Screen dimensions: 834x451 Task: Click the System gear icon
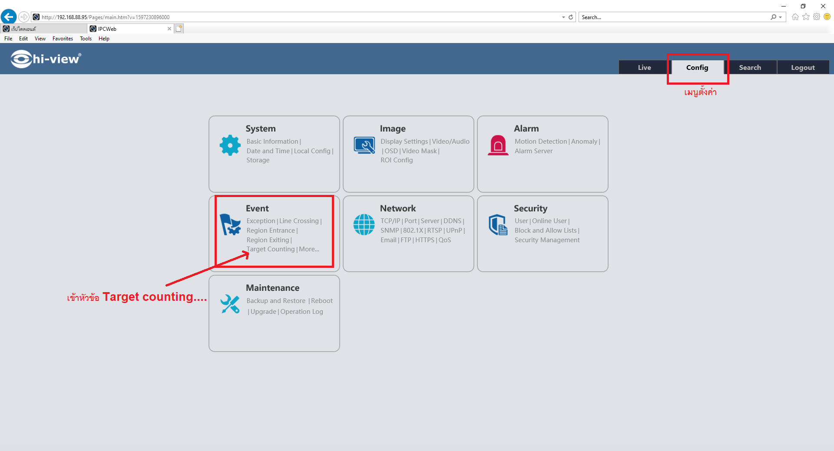[230, 145]
